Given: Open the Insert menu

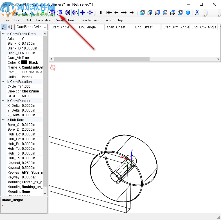Looking at the screenshot, I should click(72, 20).
